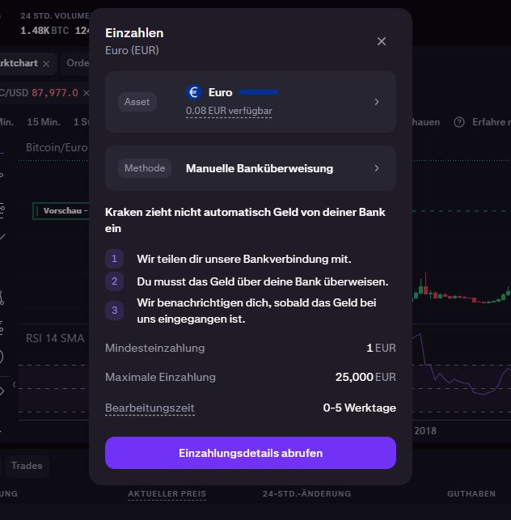The image size is (511, 520).
Task: Expand the Asset selector chevron
Action: [x=377, y=102]
